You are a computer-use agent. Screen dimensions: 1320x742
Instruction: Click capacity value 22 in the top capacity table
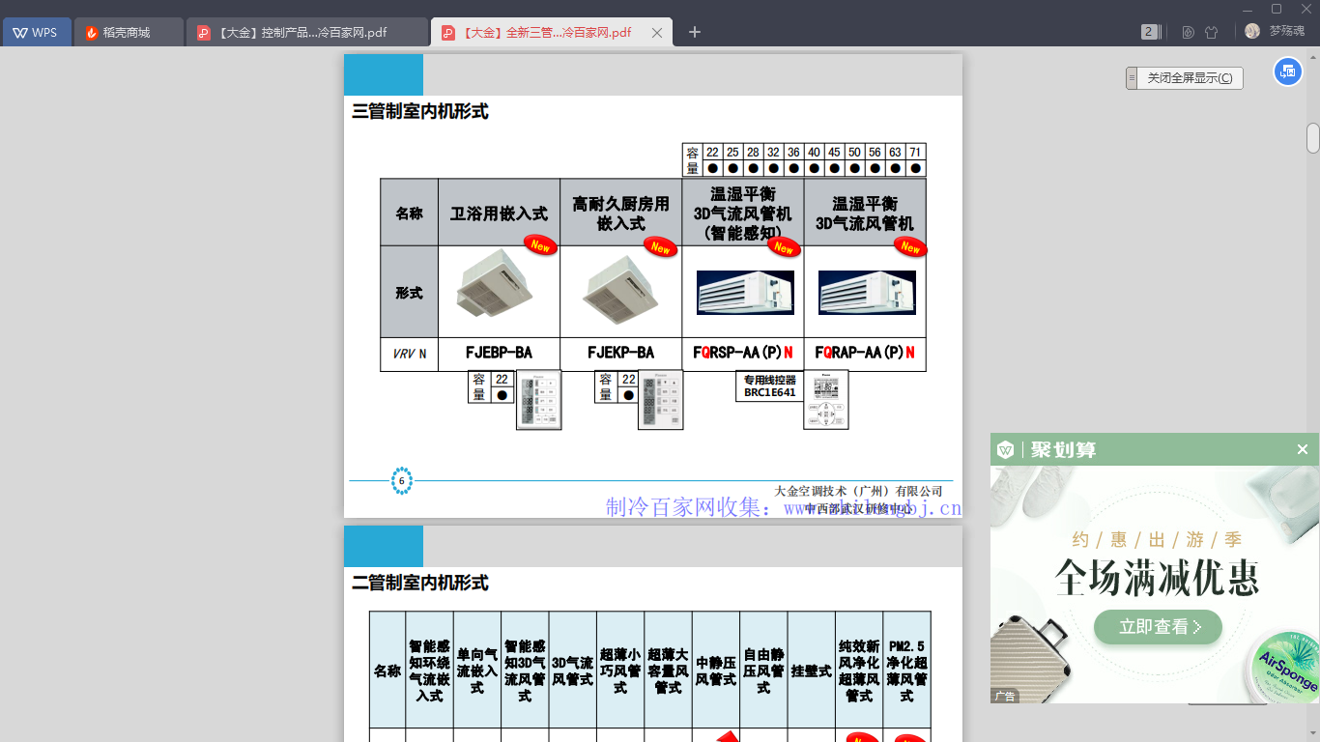pyautogui.click(x=712, y=153)
